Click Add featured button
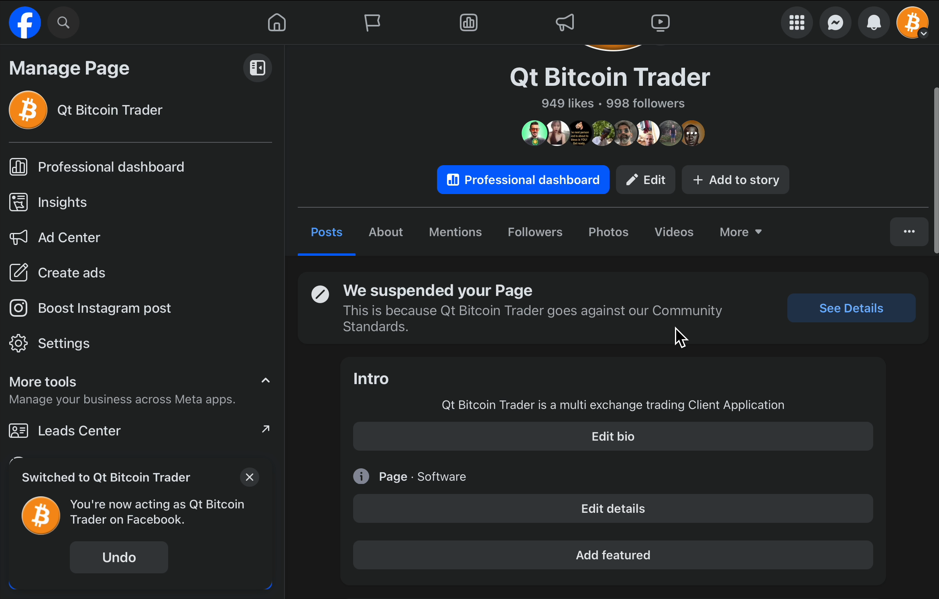The height and width of the screenshot is (599, 939). (613, 555)
